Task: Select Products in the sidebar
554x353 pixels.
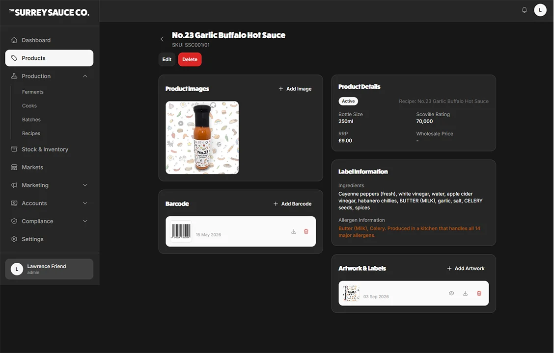Action: tap(49, 58)
